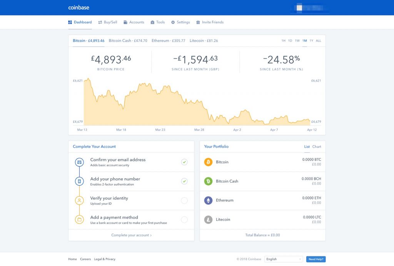Click the -24.58% since last month figure
Screen dimensions: 394x266
tap(281, 60)
